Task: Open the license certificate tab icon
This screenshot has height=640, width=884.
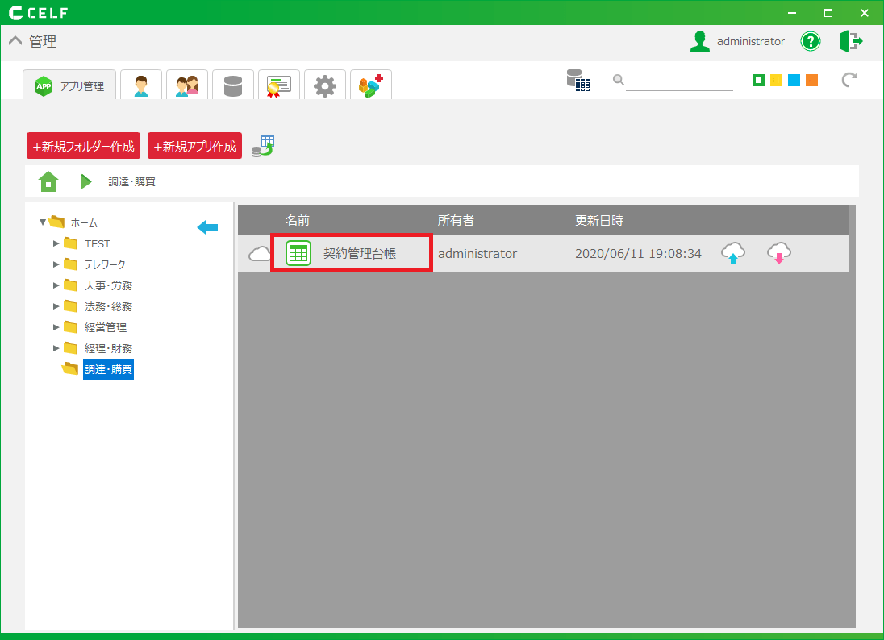Action: point(279,85)
